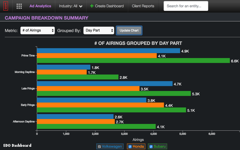Click in the Search for an entity field

(186, 6)
